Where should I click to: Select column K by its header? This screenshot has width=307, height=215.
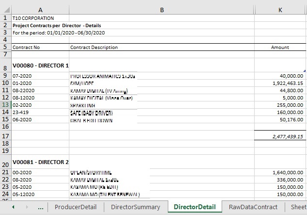click(280, 9)
